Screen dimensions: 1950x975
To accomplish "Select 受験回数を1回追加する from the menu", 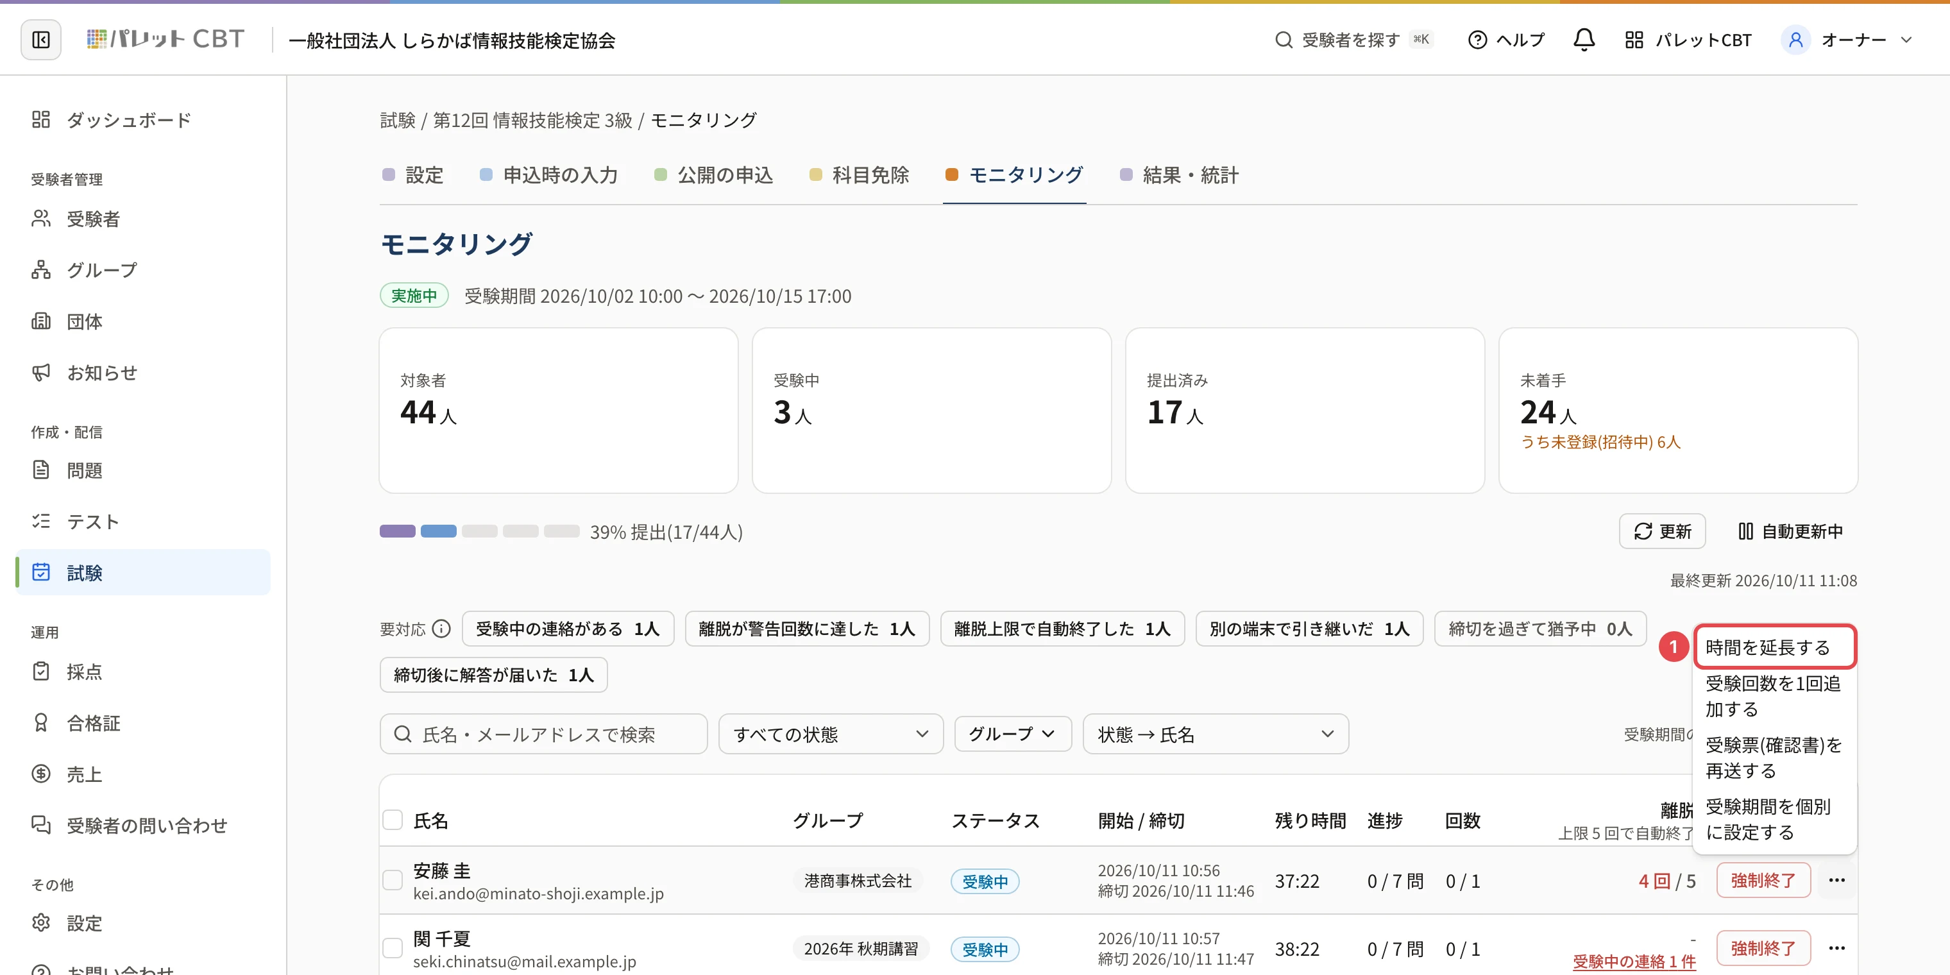I will click(x=1774, y=697).
